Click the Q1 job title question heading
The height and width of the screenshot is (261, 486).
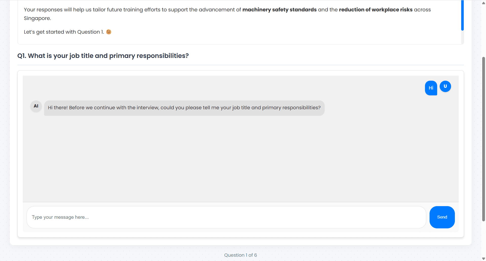(x=103, y=56)
